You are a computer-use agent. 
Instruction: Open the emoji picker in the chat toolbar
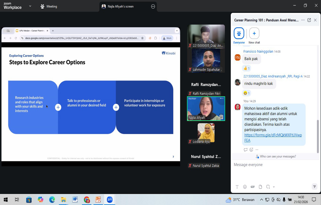[245, 187]
